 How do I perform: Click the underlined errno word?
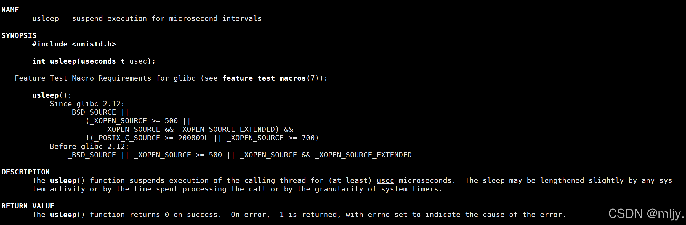[x=379, y=215]
